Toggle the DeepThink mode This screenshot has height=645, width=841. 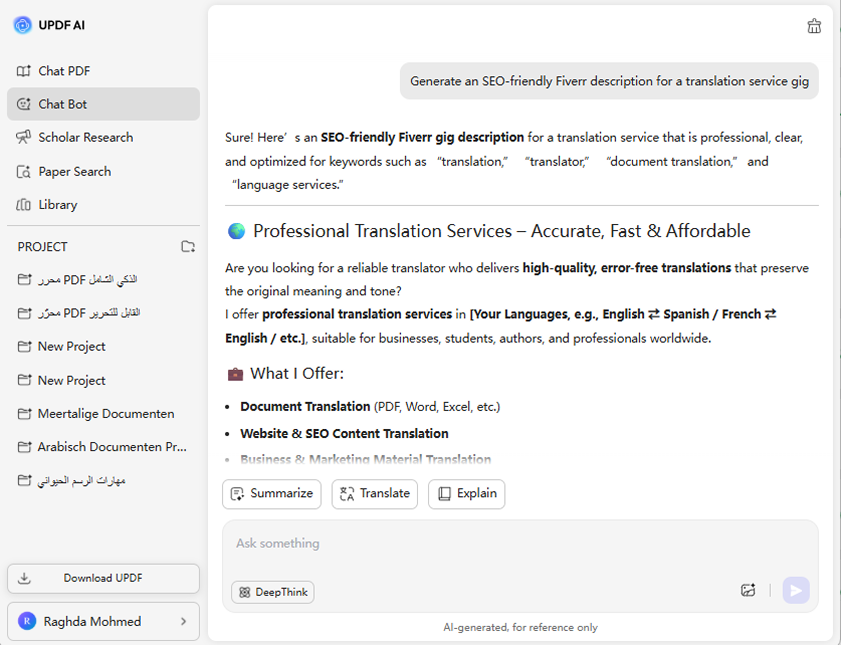(273, 592)
